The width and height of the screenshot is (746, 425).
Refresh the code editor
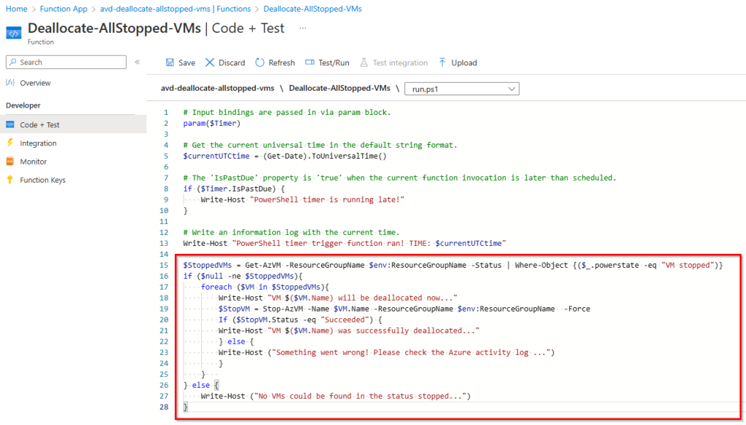275,63
